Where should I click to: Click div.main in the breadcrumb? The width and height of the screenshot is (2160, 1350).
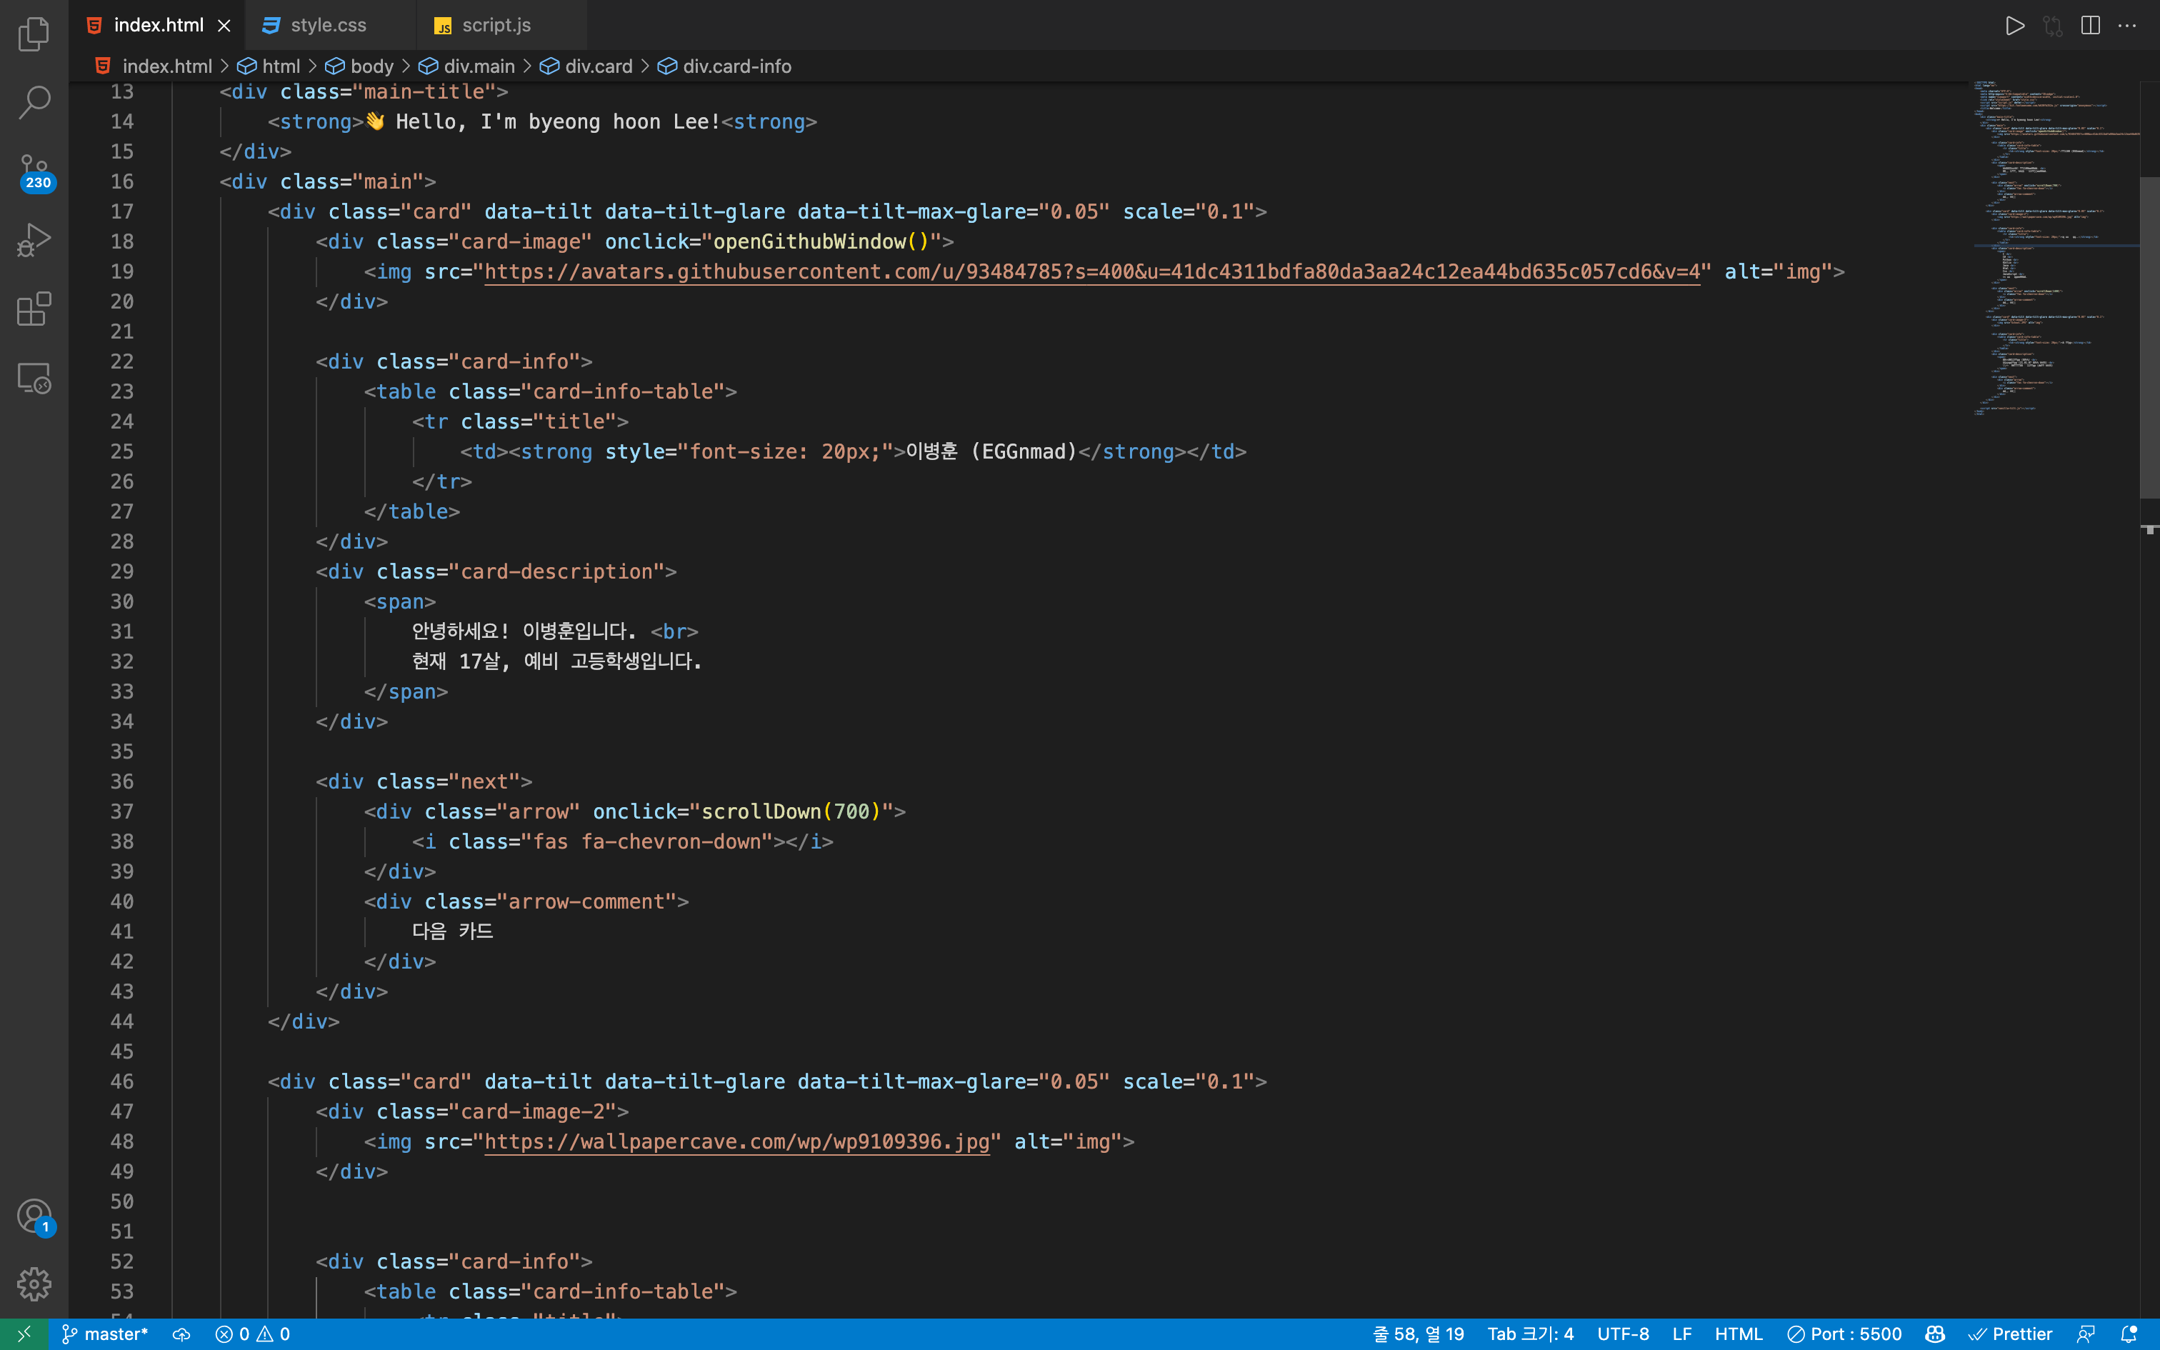[479, 66]
